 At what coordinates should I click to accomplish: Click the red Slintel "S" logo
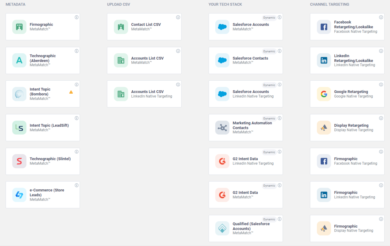(19, 161)
